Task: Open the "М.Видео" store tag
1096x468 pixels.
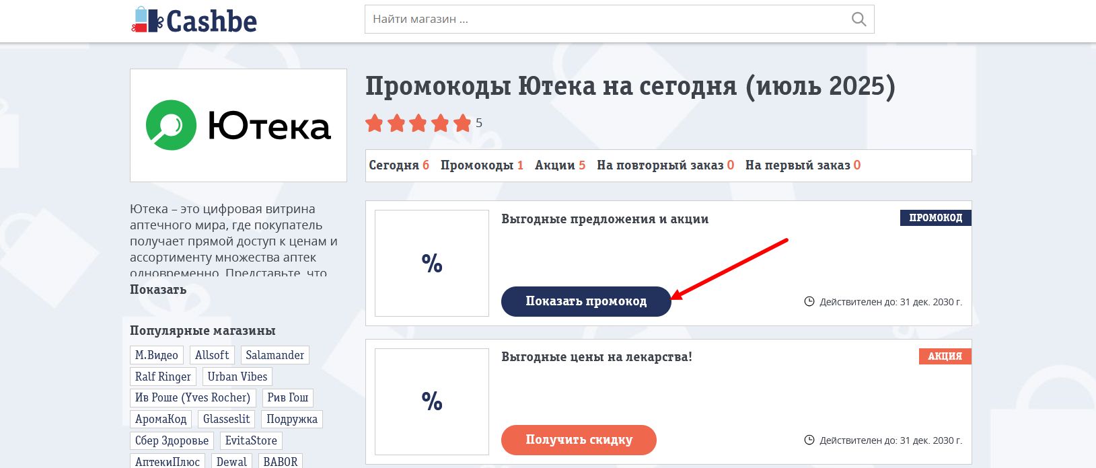Action: [x=157, y=355]
